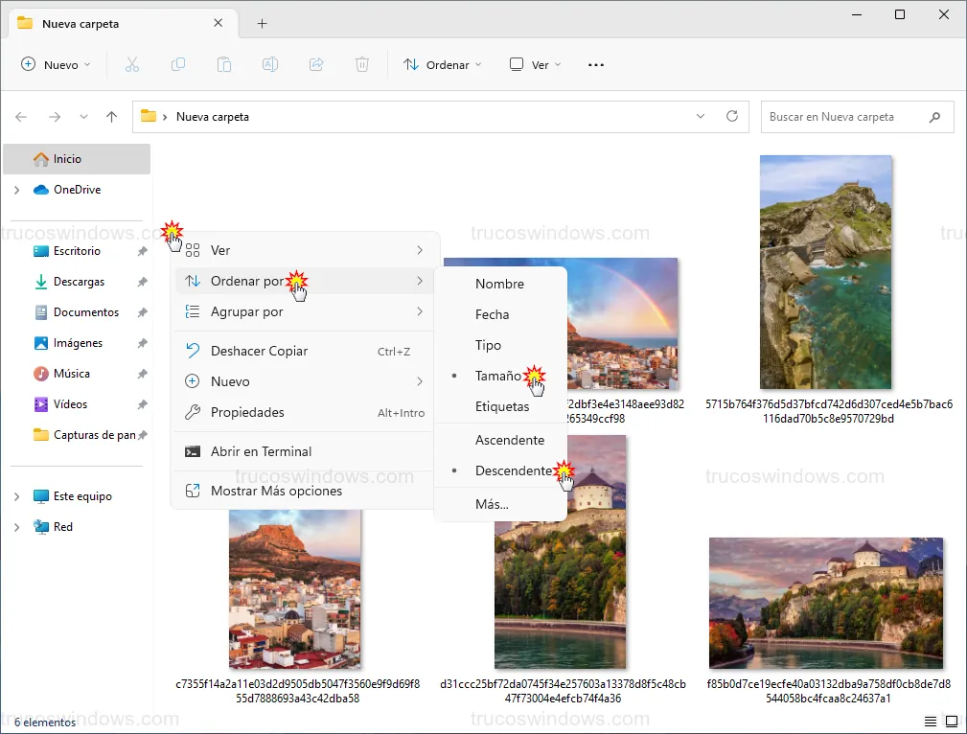Choose Ascendente sort order
The image size is (967, 734).
click(509, 440)
